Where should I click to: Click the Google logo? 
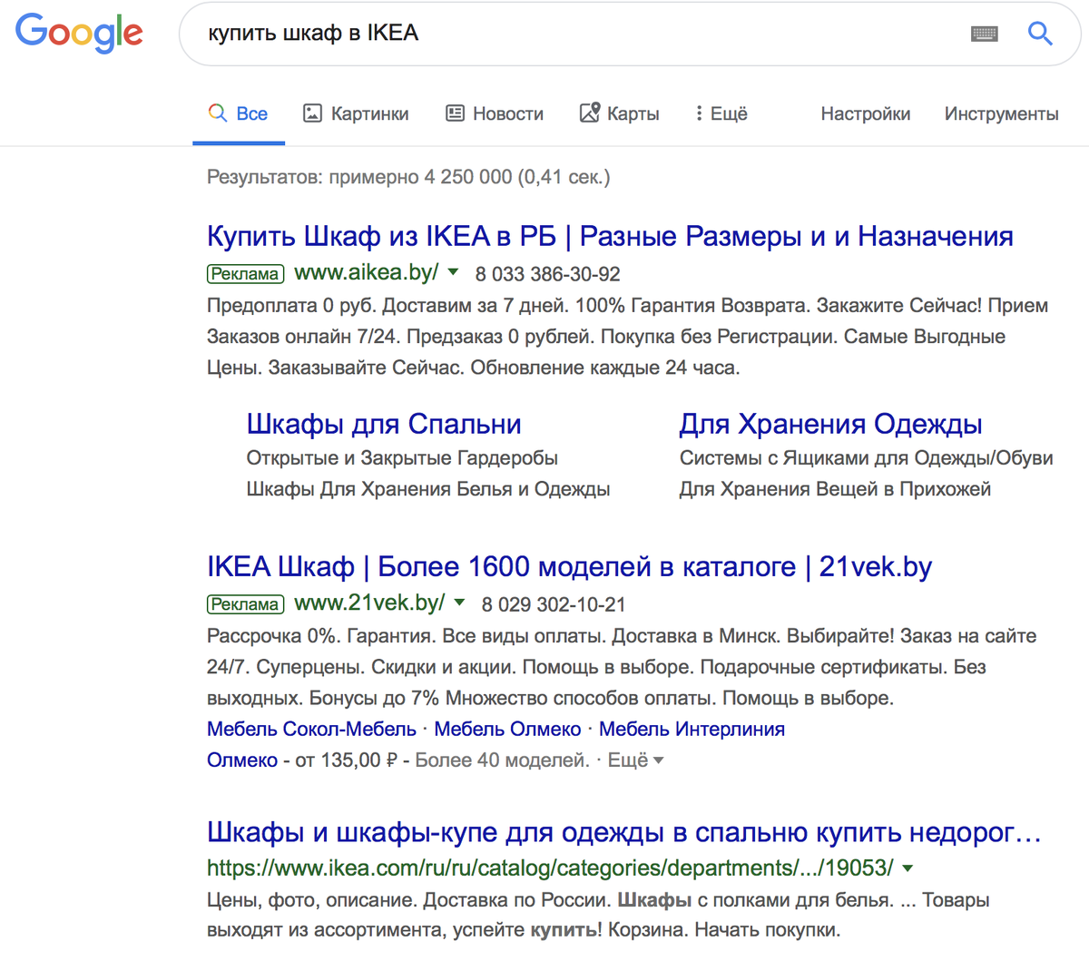click(x=79, y=34)
